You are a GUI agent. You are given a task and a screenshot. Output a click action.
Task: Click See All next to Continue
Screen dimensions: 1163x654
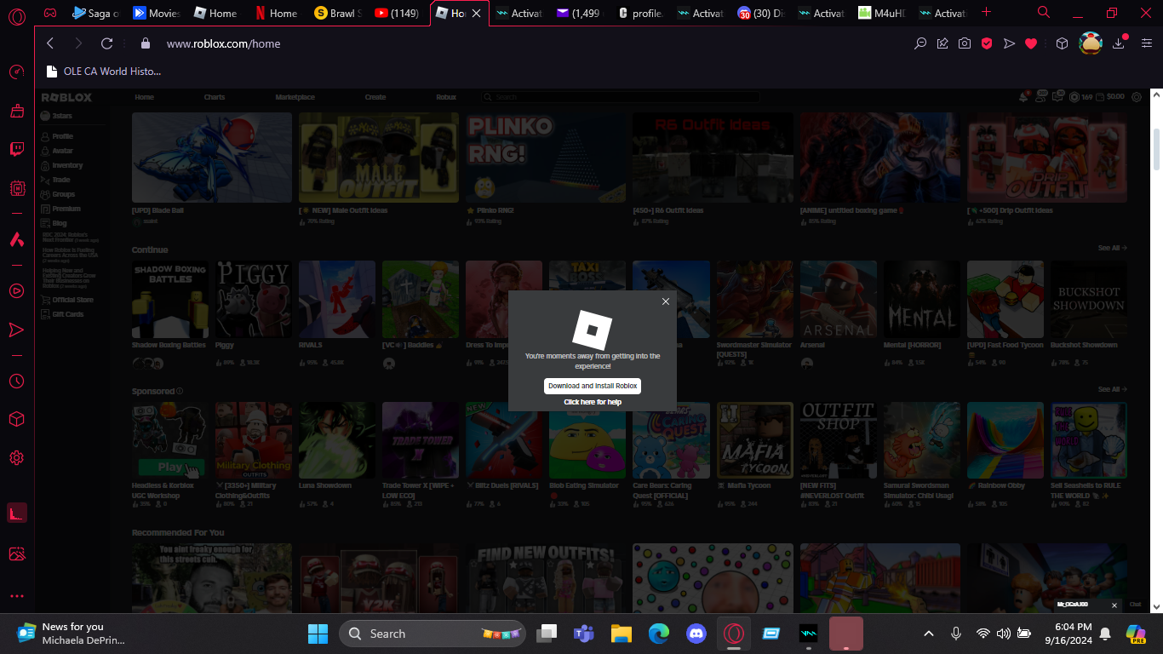pyautogui.click(x=1112, y=248)
